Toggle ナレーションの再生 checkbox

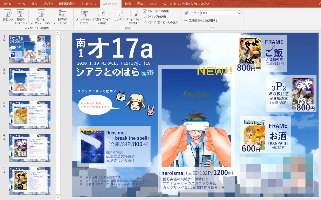145,11
